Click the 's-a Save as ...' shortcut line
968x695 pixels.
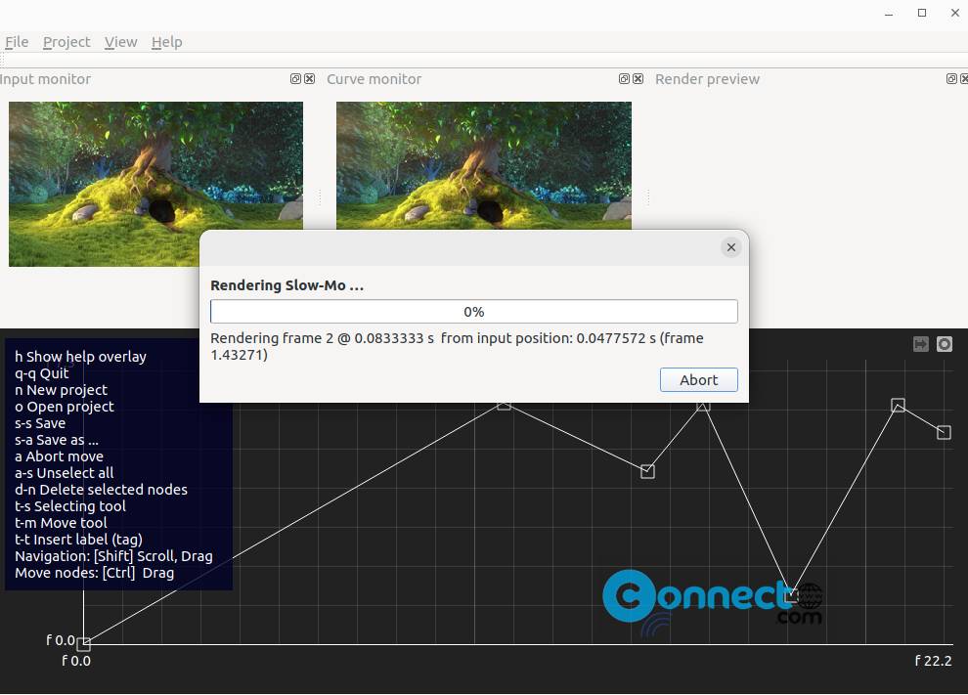[57, 440]
